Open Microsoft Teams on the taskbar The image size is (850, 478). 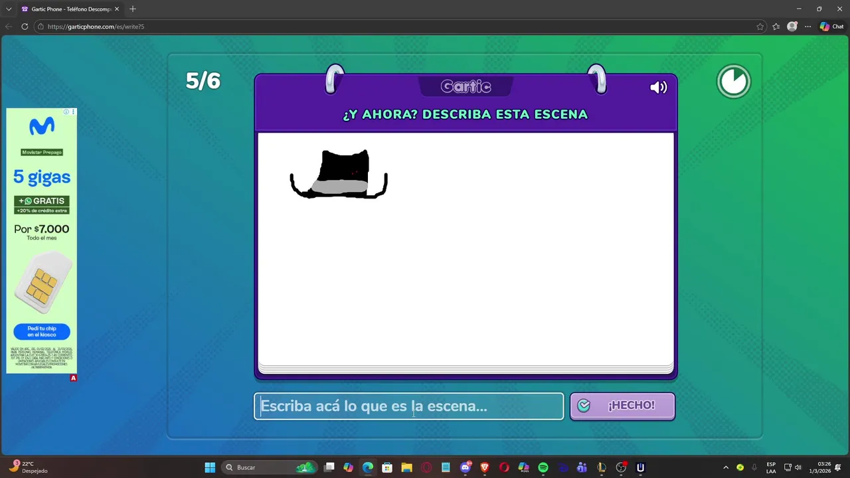(x=582, y=467)
